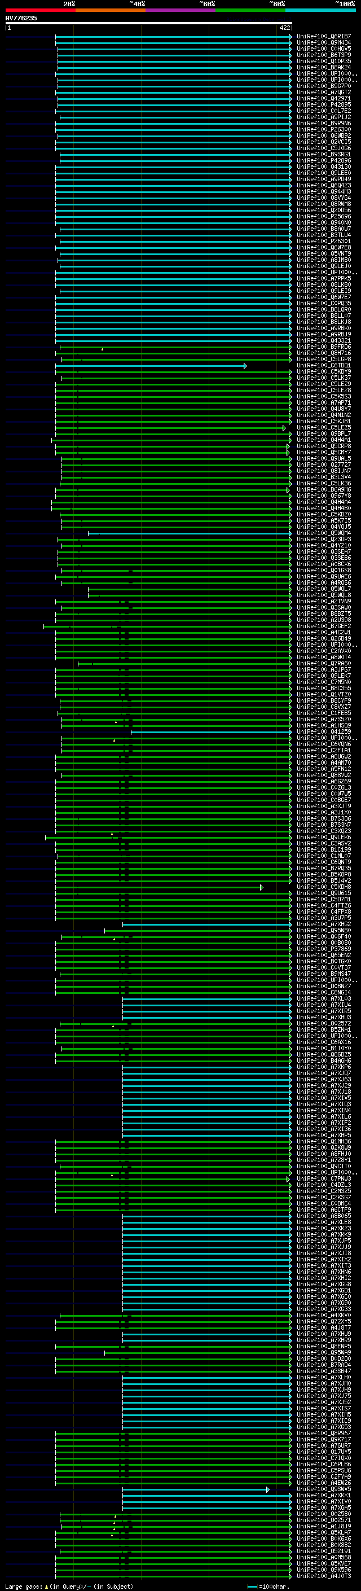The height and width of the screenshot is (1591, 361).
Task: Click hit label UniRef100_C5KDY9
Action: [324, 372]
